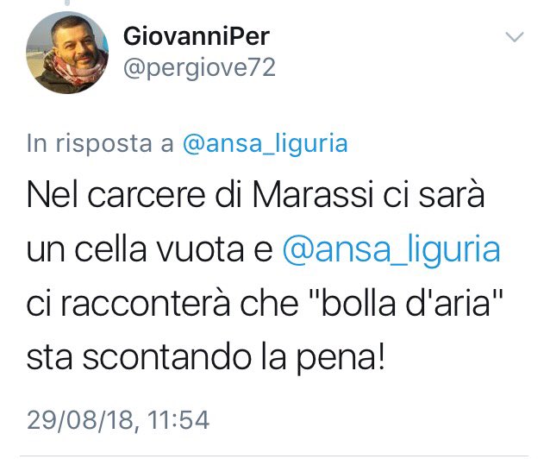Tap the time "11:54"
Viewport: 550px width, 459px height.
(178, 419)
